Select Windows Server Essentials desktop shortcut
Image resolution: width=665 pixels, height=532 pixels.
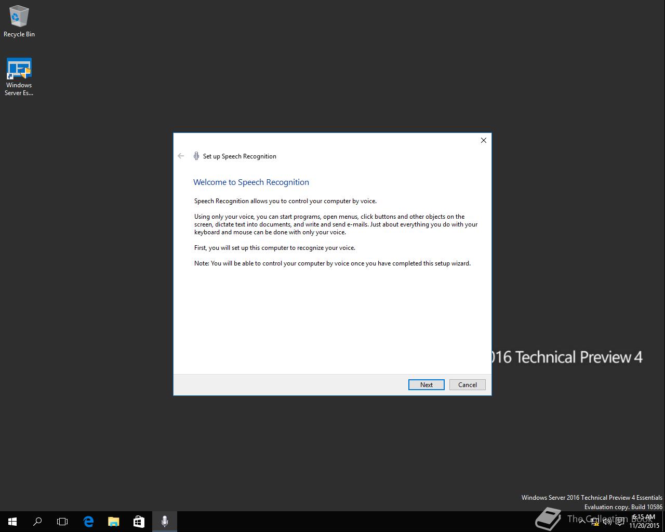coord(19,77)
